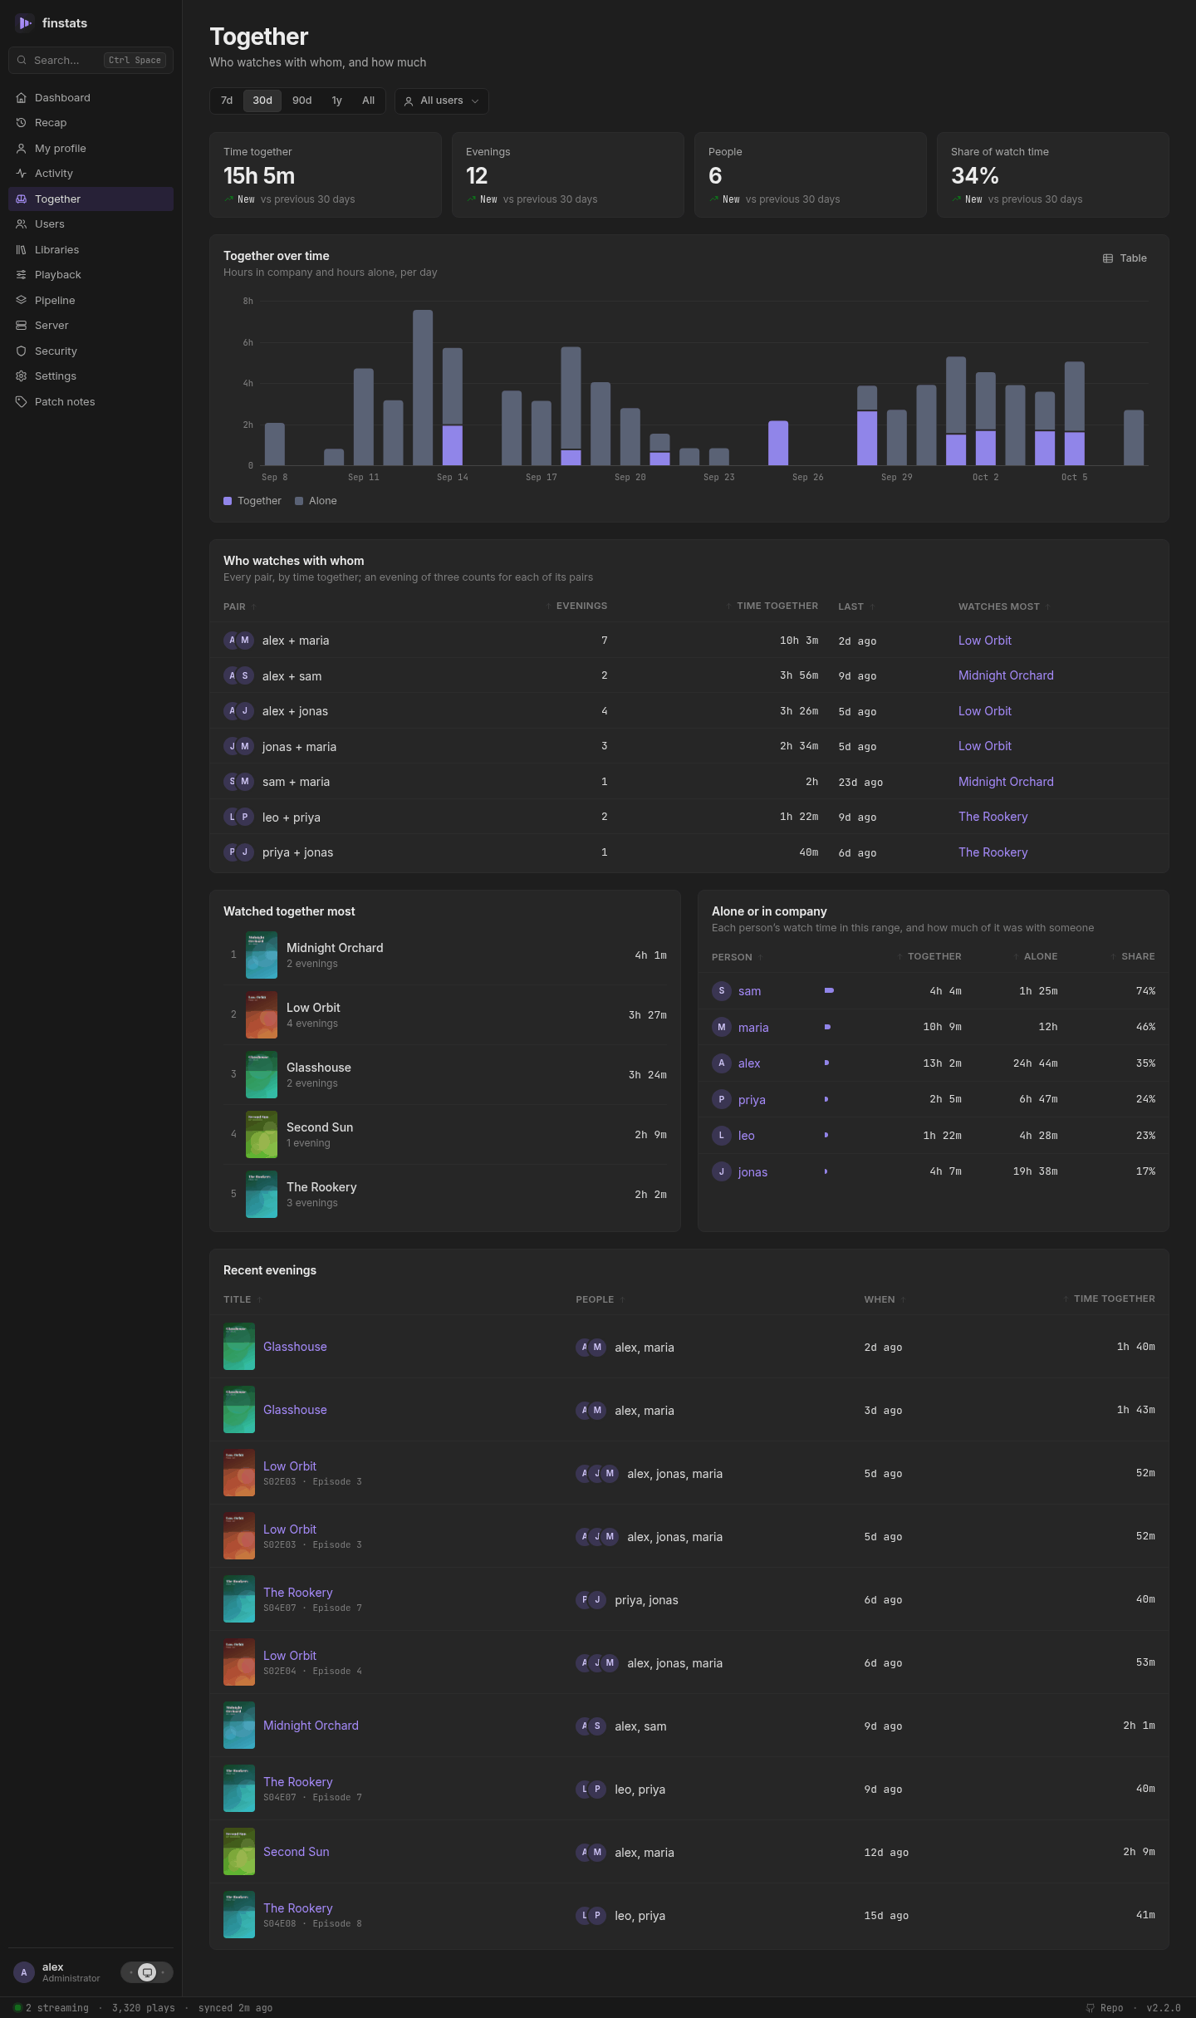Click the Patch notes tag icon
Screen dimensions: 1196x2018
click(x=22, y=402)
